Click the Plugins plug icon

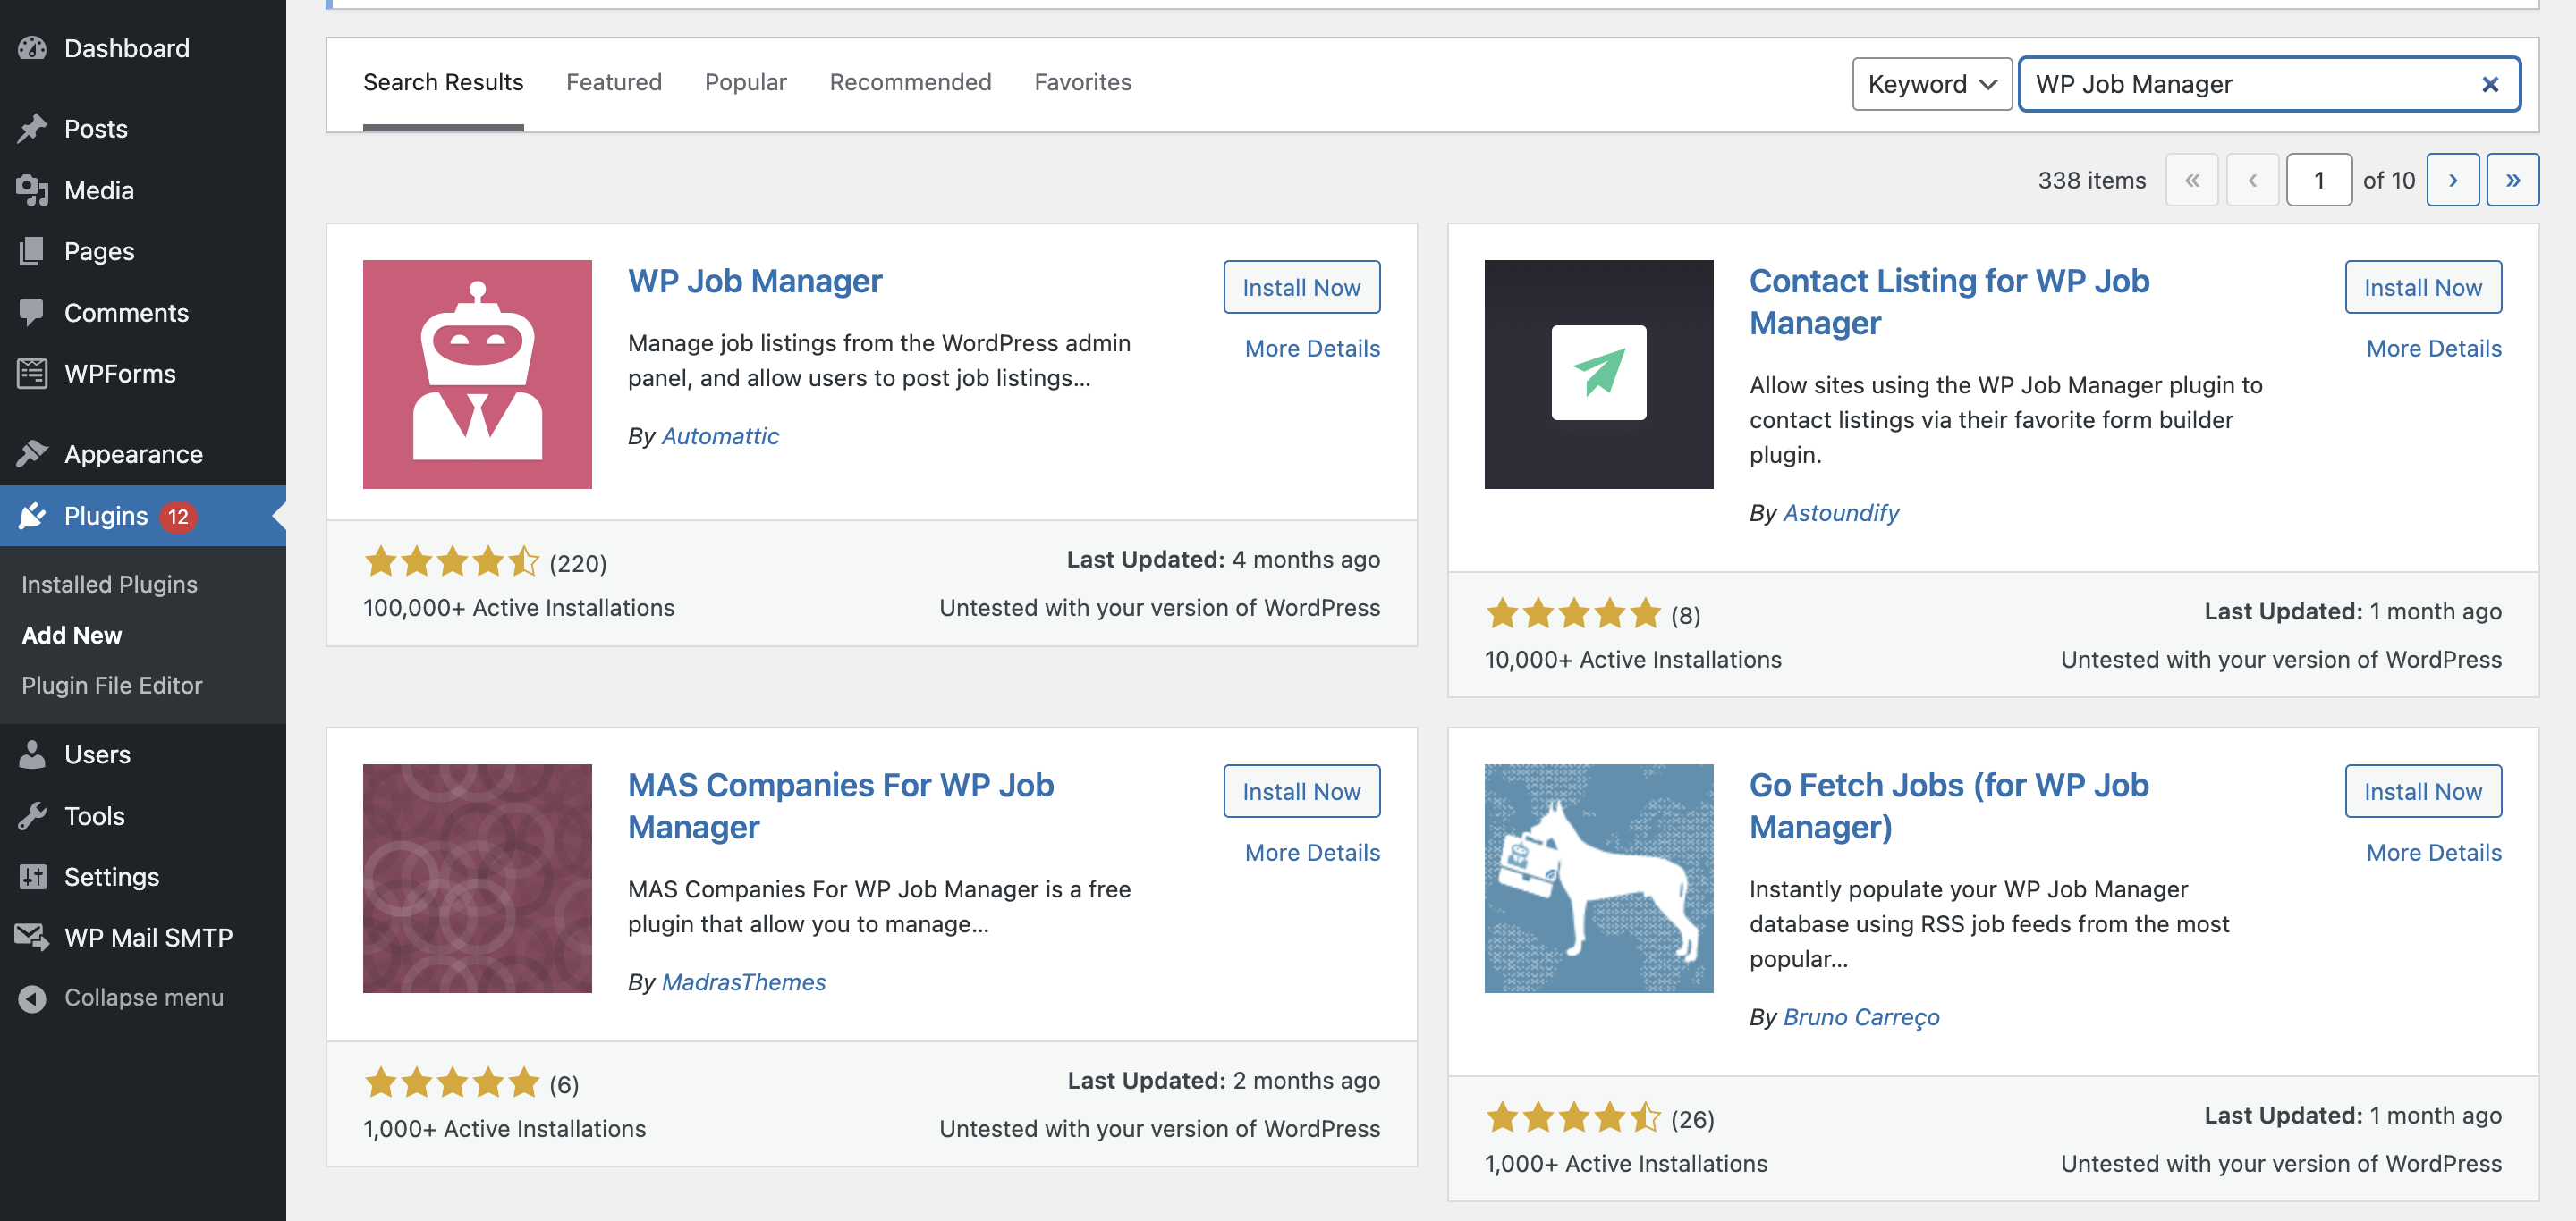(33, 516)
